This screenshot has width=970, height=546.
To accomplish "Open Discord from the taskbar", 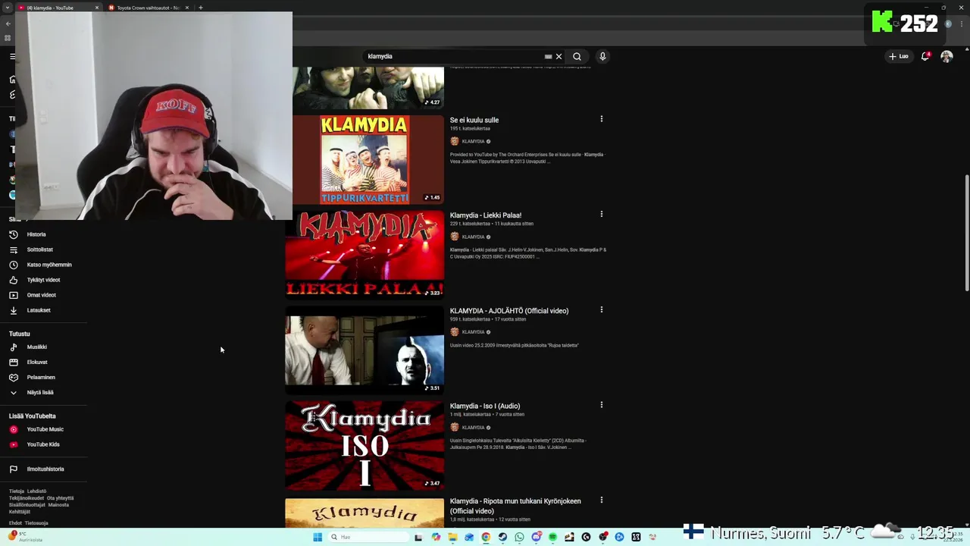I will tap(537, 537).
